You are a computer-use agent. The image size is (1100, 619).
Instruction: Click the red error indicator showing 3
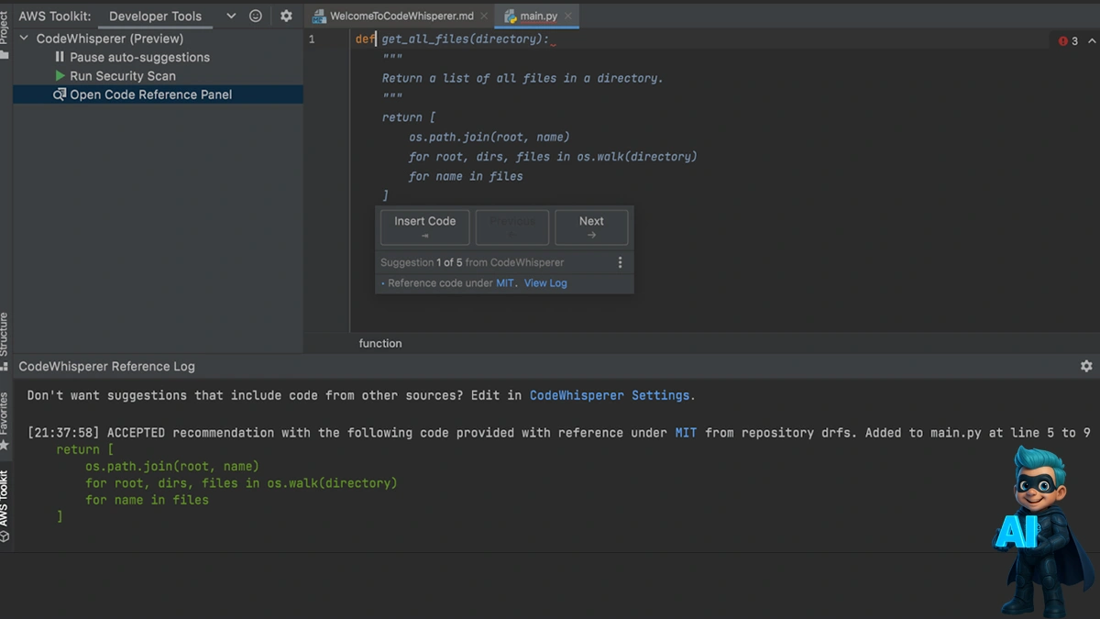click(x=1069, y=41)
